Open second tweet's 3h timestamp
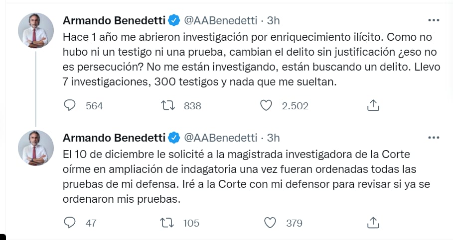Screen dimensions: 453x240 pos(273,138)
